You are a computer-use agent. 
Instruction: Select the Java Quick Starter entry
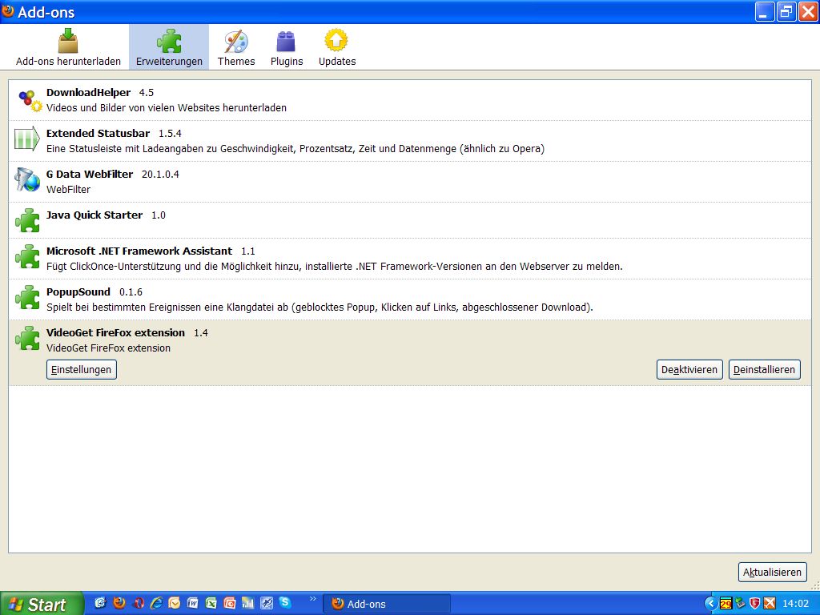[94, 215]
